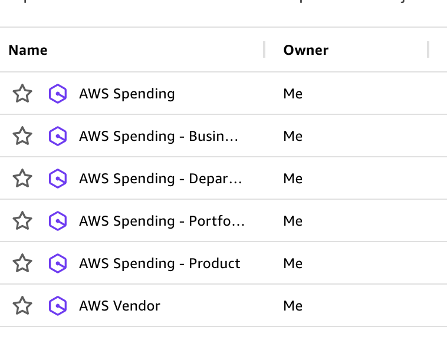Image resolution: width=447 pixels, height=350 pixels.
Task: Click the analysis icon next to AWS Spending - Busin…
Action: pos(57,136)
